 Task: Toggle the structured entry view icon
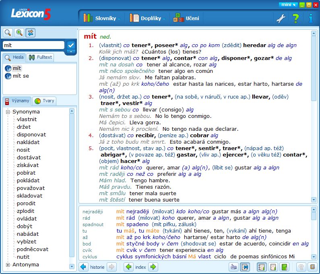(261, 267)
